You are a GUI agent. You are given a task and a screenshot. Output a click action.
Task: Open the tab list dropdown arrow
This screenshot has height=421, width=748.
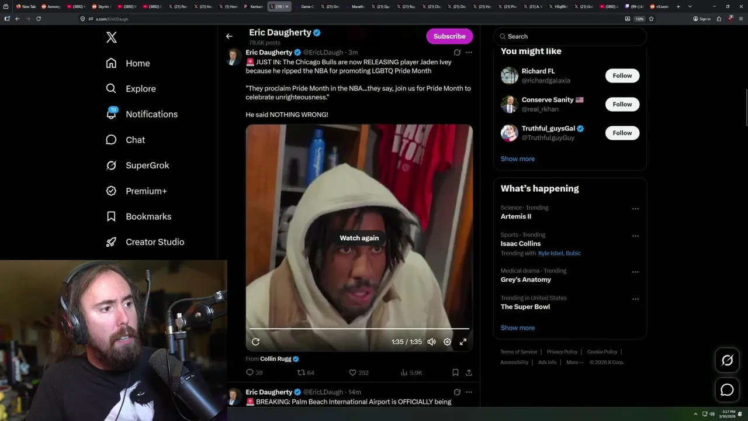(690, 6)
